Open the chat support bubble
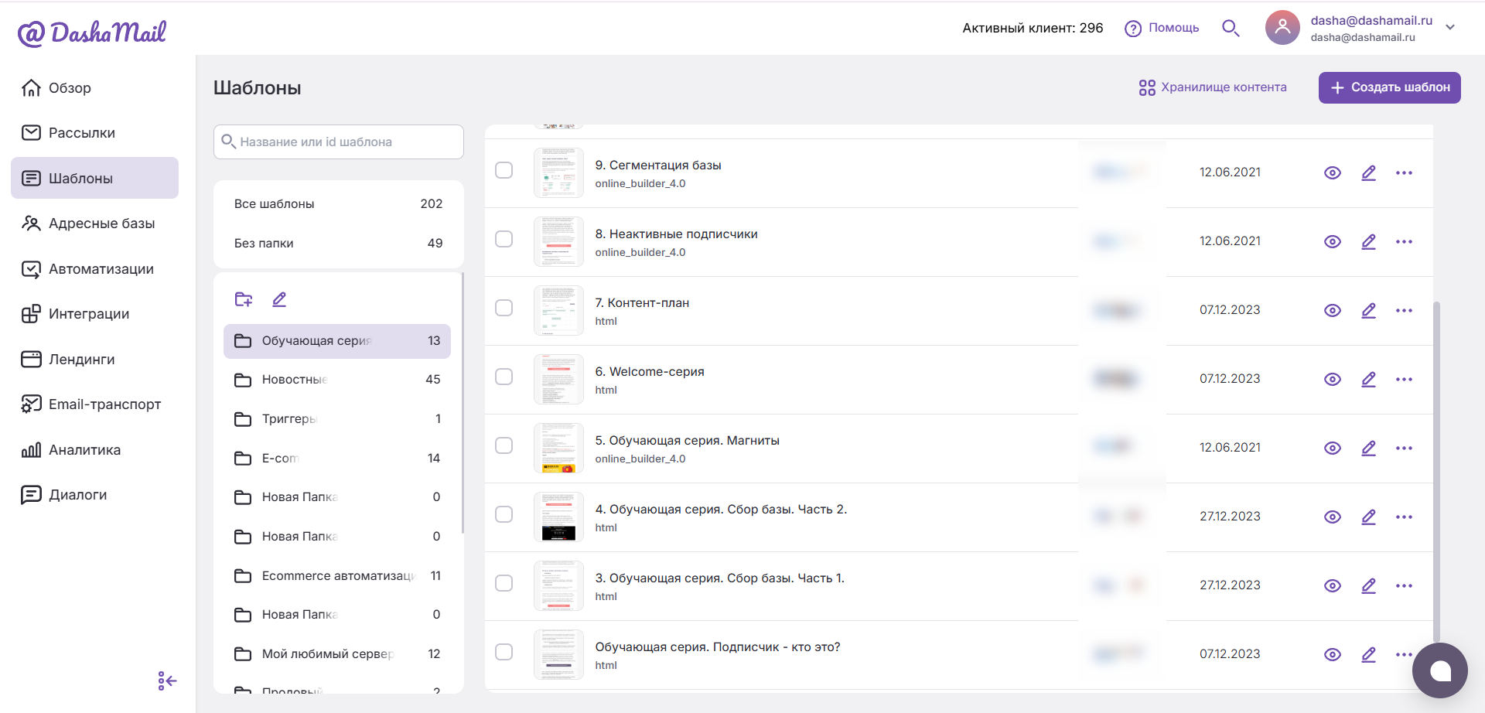The width and height of the screenshot is (1485, 713). 1439,670
